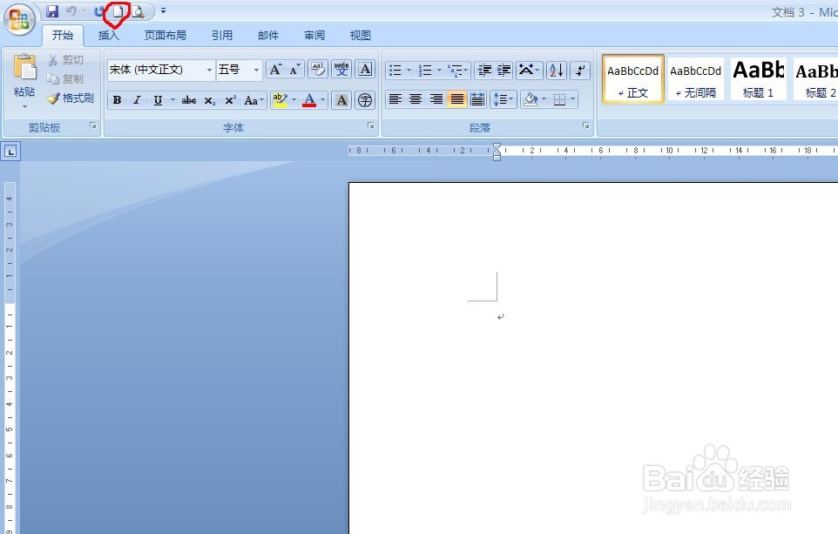Expand the highlight color dropdown arrow

click(294, 99)
